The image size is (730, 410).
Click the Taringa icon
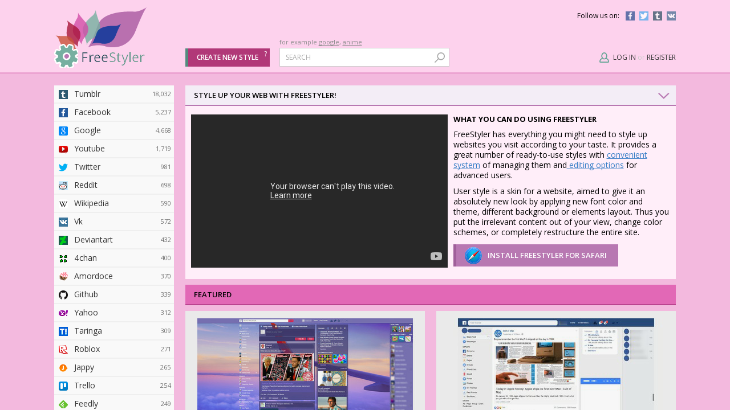[63, 331]
